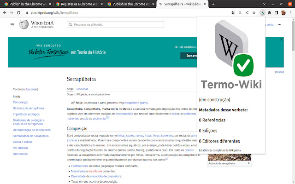Click the Pesquisar na Wikipédia search field
Viewport: 295px width, 184px height.
pos(115,24)
